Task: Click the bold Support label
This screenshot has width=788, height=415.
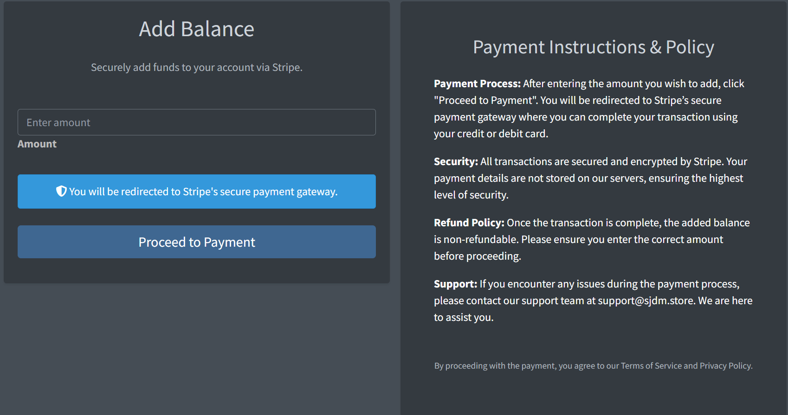Action: (455, 284)
